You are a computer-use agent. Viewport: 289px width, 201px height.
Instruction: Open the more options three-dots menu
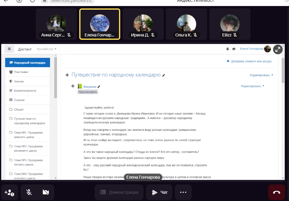183,192
